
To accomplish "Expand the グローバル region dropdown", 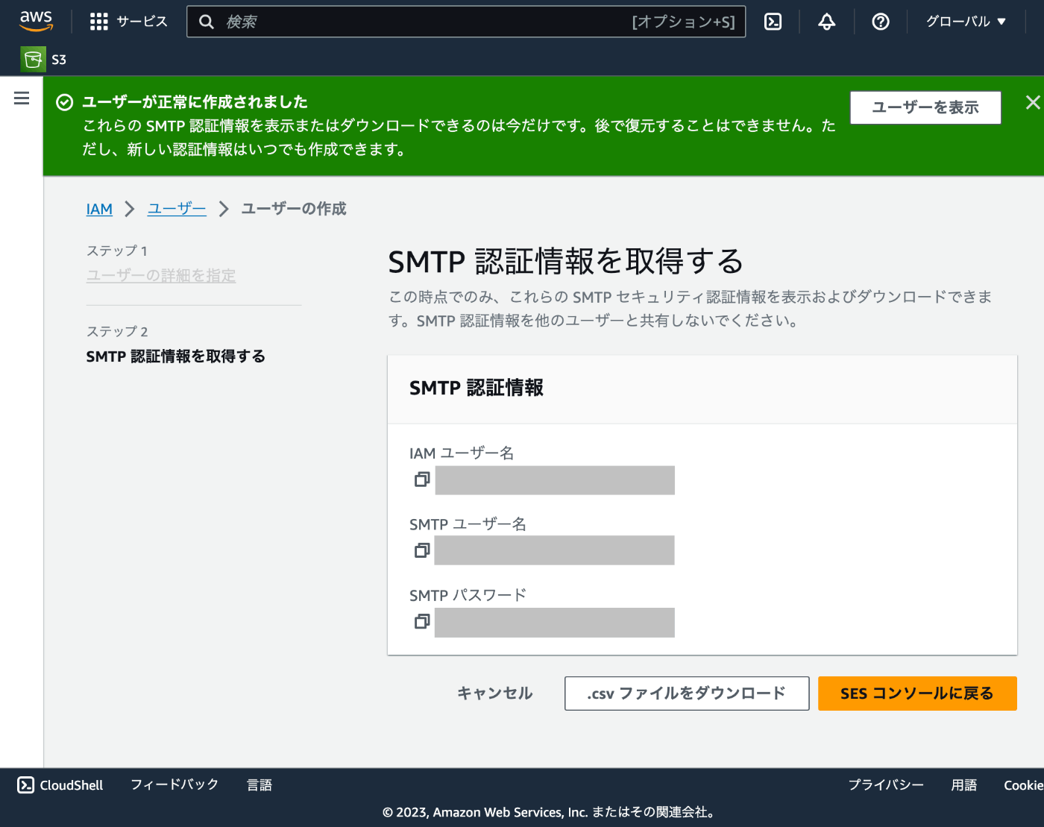I will pyautogui.click(x=966, y=22).
